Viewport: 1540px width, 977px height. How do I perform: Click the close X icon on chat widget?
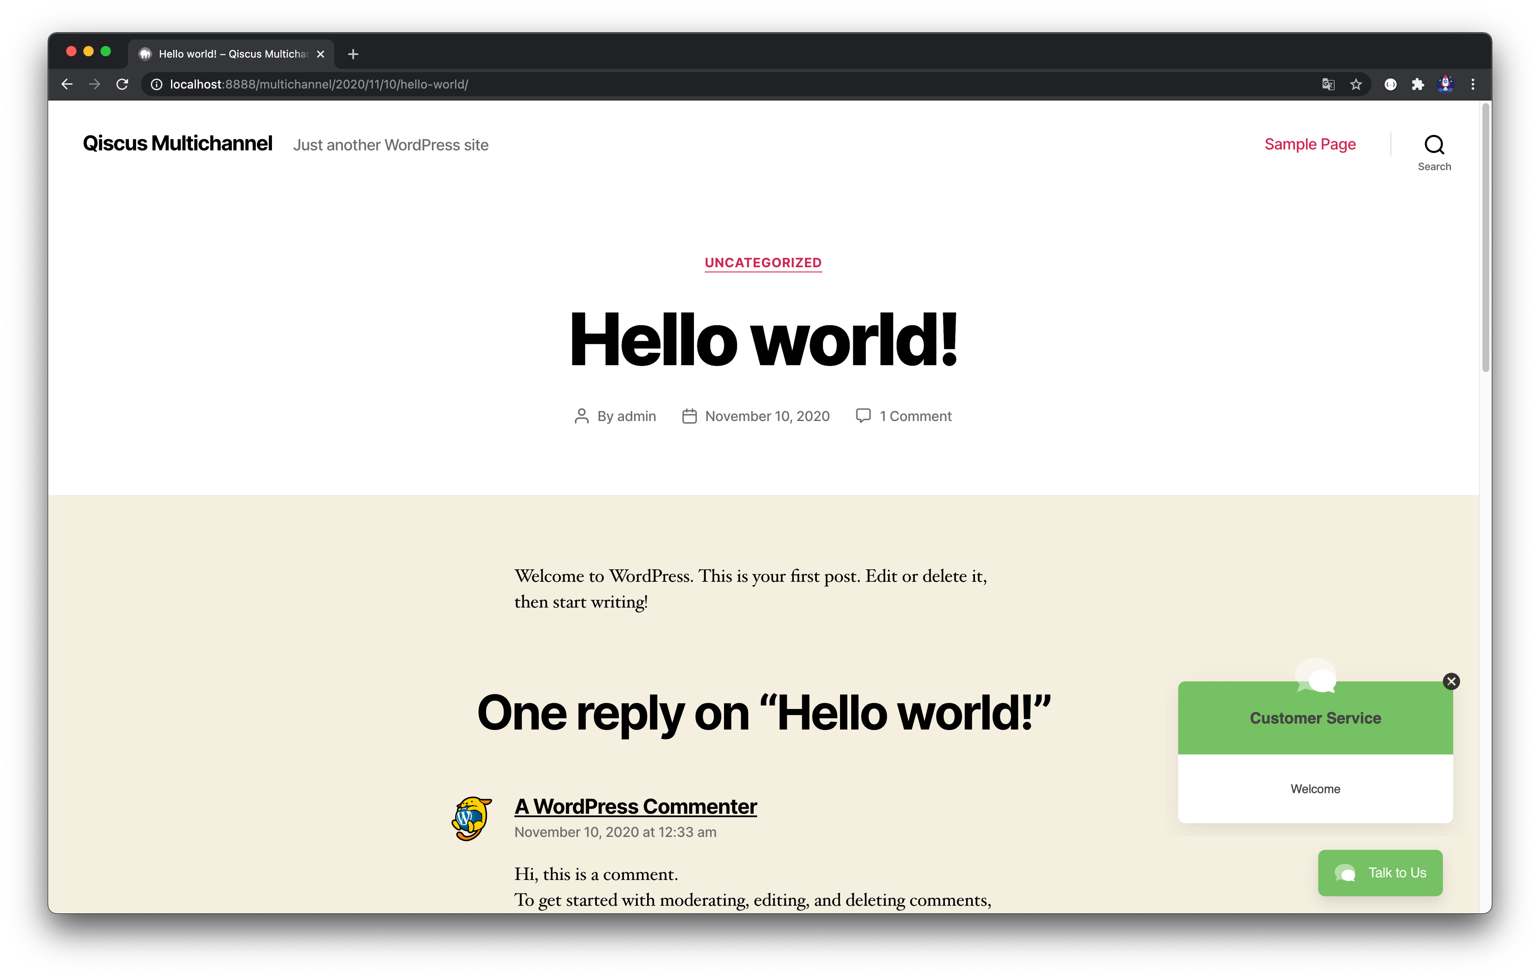click(x=1451, y=681)
